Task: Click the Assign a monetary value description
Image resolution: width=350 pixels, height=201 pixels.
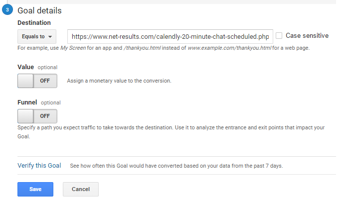Action: [119, 81]
